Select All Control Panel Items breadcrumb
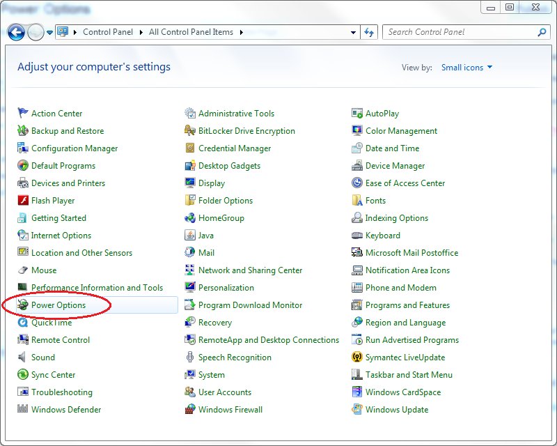557x446 pixels. point(191,32)
